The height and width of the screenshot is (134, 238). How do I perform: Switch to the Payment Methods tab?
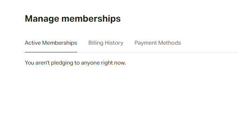tap(157, 43)
